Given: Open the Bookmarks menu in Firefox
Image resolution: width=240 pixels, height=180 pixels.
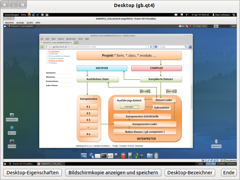Looking at the screenshot, I should 71,39.
